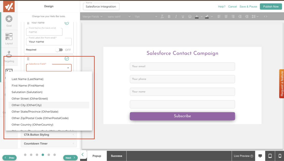Select Salutation (Salutation) option
Viewport: 284px width, 161px height.
[49, 92]
